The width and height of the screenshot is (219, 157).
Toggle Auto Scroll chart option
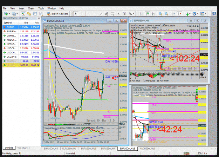[x=173, y=14]
